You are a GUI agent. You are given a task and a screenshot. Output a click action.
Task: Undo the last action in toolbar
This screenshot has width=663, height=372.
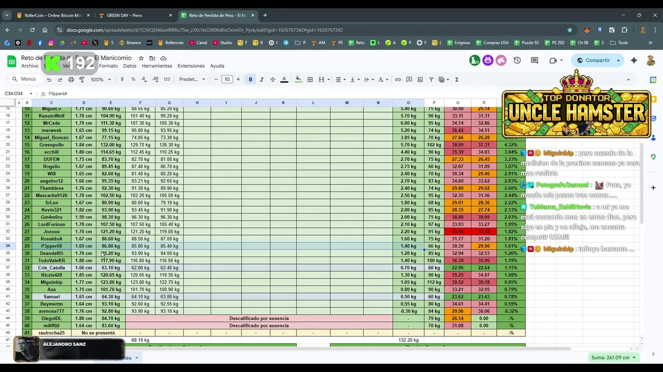[49, 80]
